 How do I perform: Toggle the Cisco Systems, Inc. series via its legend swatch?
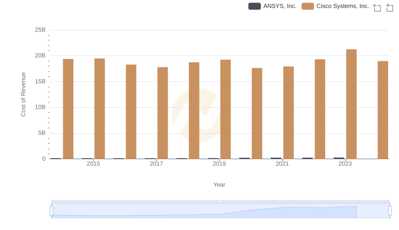tap(308, 6)
